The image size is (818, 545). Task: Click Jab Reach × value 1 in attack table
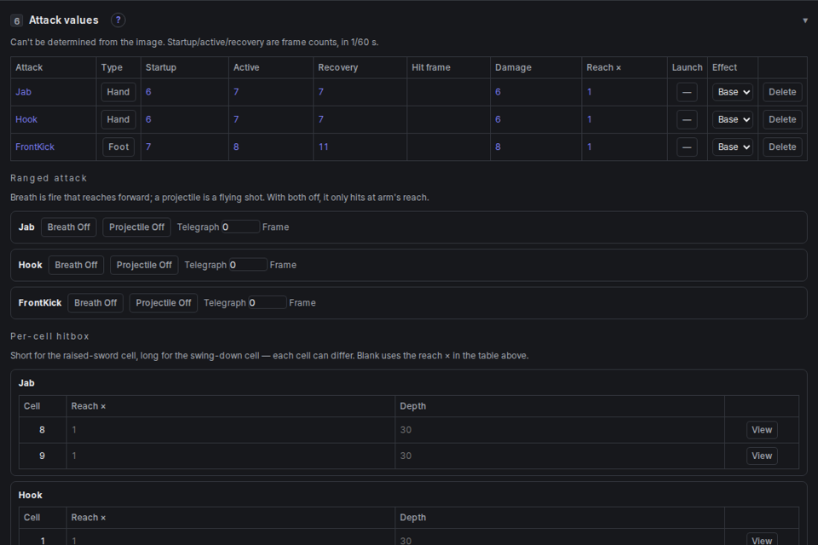(x=590, y=92)
